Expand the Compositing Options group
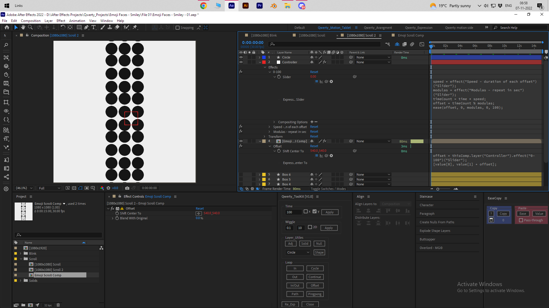 click(274, 122)
